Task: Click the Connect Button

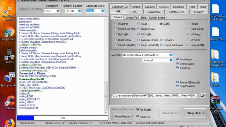Action: click(x=30, y=9)
